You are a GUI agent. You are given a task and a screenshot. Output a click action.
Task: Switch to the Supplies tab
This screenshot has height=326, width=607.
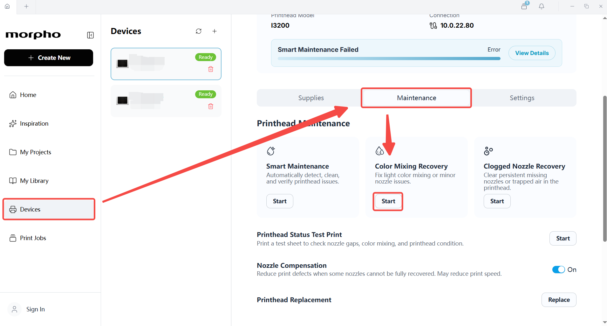coord(311,98)
